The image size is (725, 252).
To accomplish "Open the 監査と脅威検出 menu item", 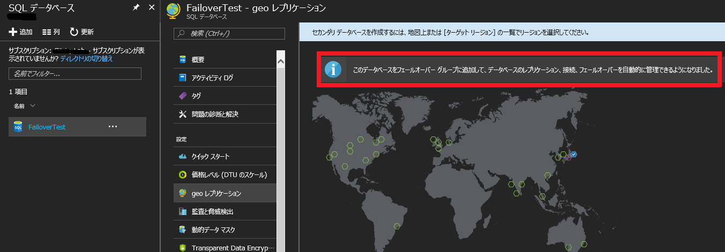I will 225,211.
